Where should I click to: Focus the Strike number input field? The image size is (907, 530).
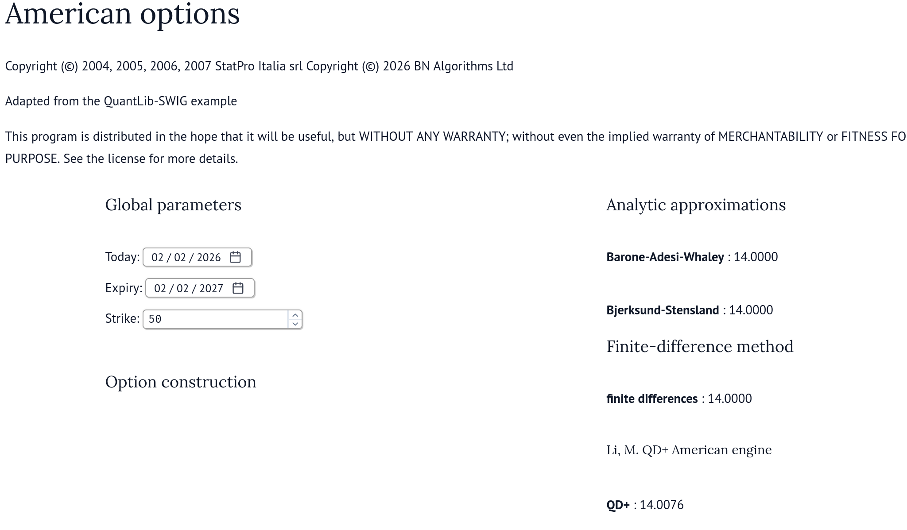pyautogui.click(x=216, y=319)
